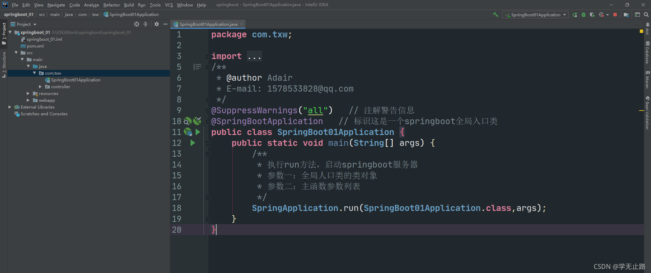Open the profiler options dropdown arrow
651x273 pixels.
coord(607,15)
